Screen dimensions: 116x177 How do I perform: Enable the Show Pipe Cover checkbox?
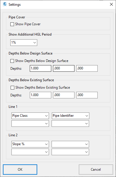[x=12, y=24]
